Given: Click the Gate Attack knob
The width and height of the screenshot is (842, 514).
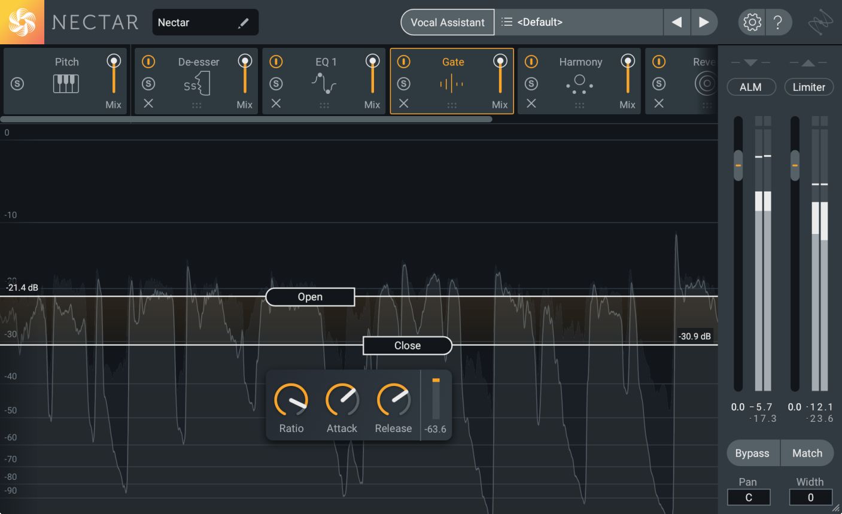Looking at the screenshot, I should click(342, 400).
